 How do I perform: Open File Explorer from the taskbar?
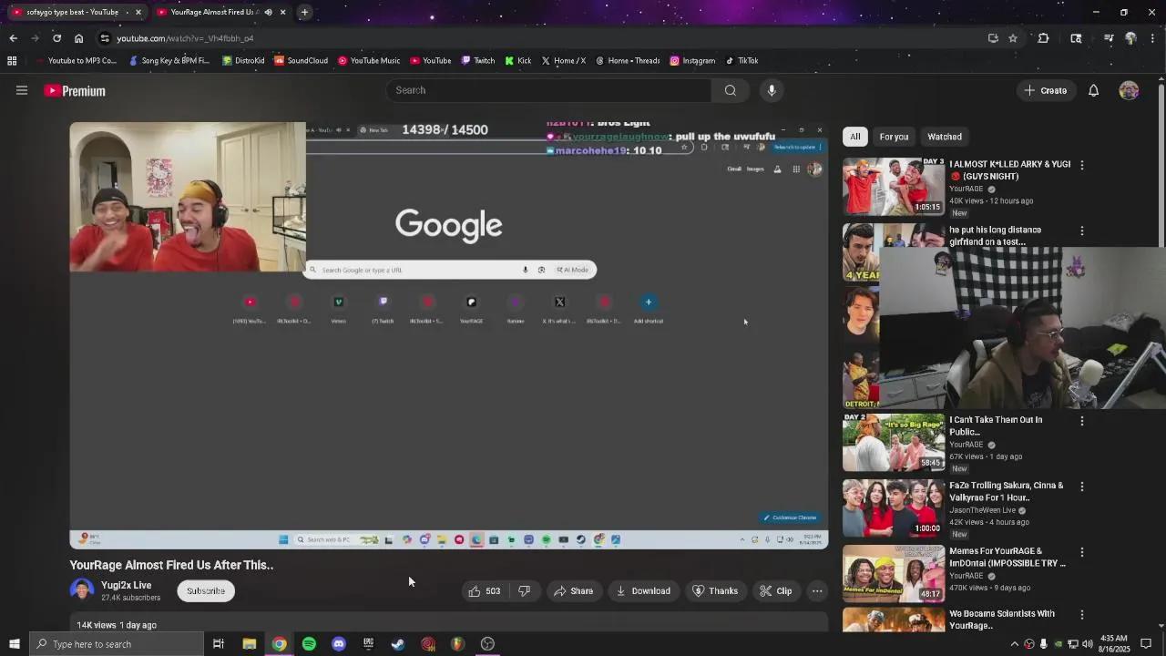tap(249, 644)
